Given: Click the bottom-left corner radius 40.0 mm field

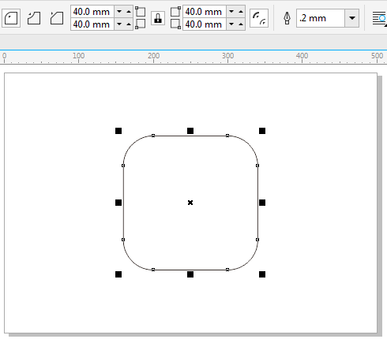Looking at the screenshot, I should click(x=92, y=24).
